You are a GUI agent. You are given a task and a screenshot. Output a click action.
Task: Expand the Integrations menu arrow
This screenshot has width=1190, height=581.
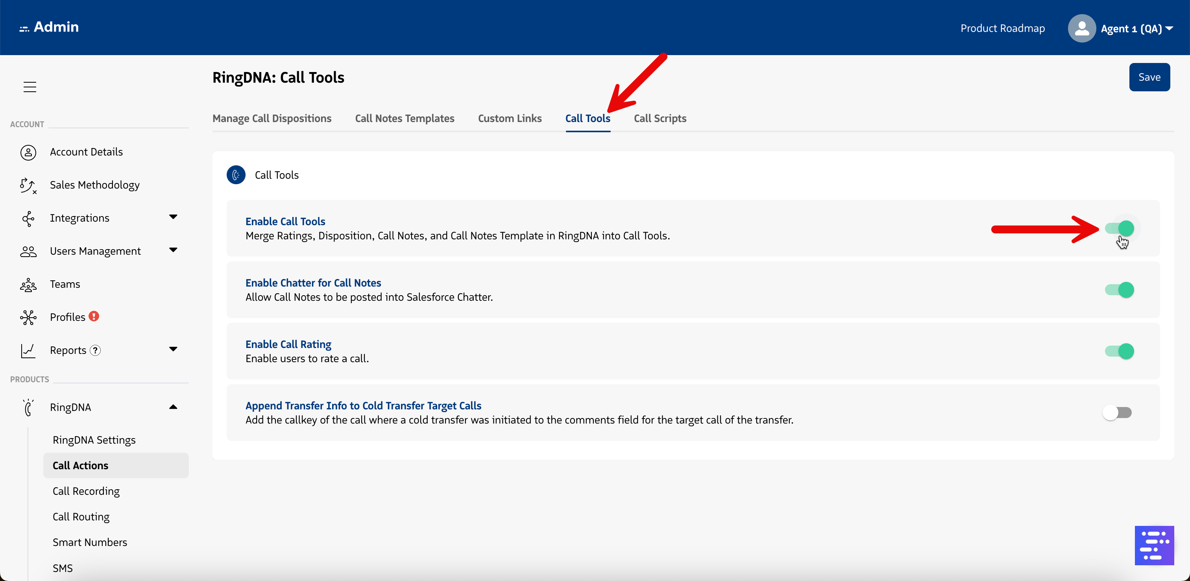click(x=173, y=217)
